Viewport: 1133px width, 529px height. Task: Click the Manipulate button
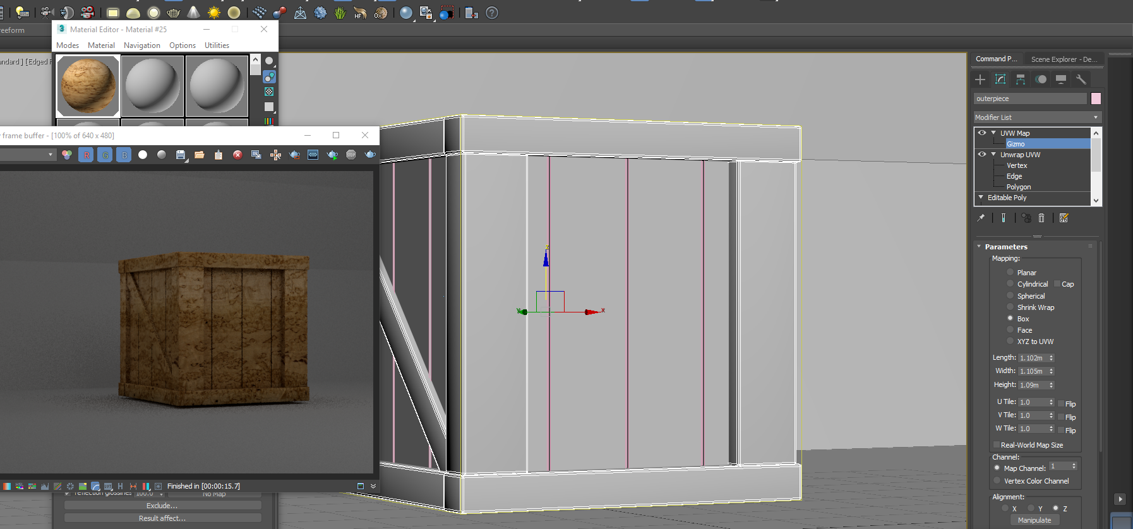pyautogui.click(x=1034, y=520)
